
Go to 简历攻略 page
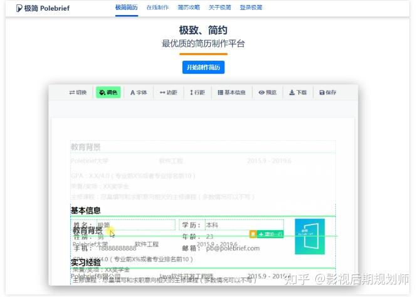pos(189,8)
